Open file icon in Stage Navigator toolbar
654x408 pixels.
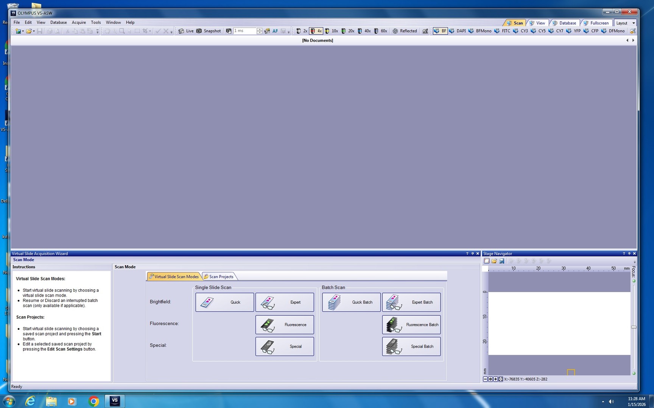(x=494, y=261)
